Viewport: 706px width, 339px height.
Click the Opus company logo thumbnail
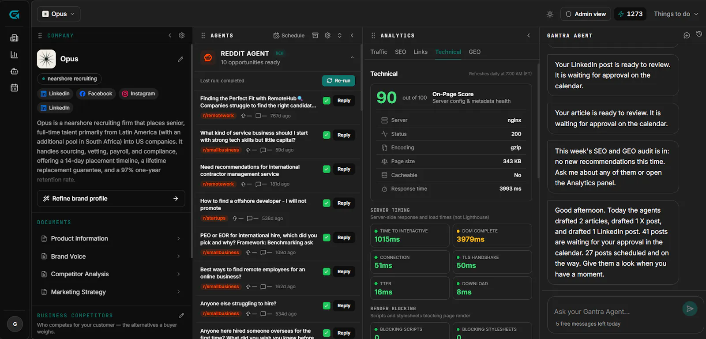point(46,59)
